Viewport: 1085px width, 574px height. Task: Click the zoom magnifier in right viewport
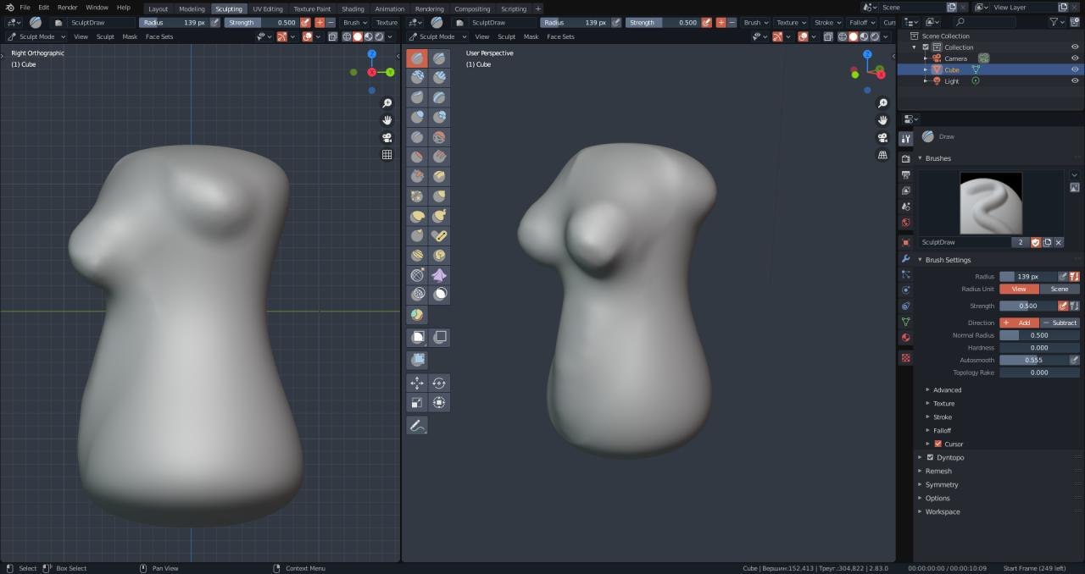[x=882, y=103]
